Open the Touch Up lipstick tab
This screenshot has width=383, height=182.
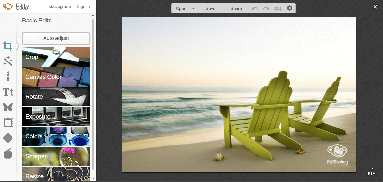tap(8, 77)
